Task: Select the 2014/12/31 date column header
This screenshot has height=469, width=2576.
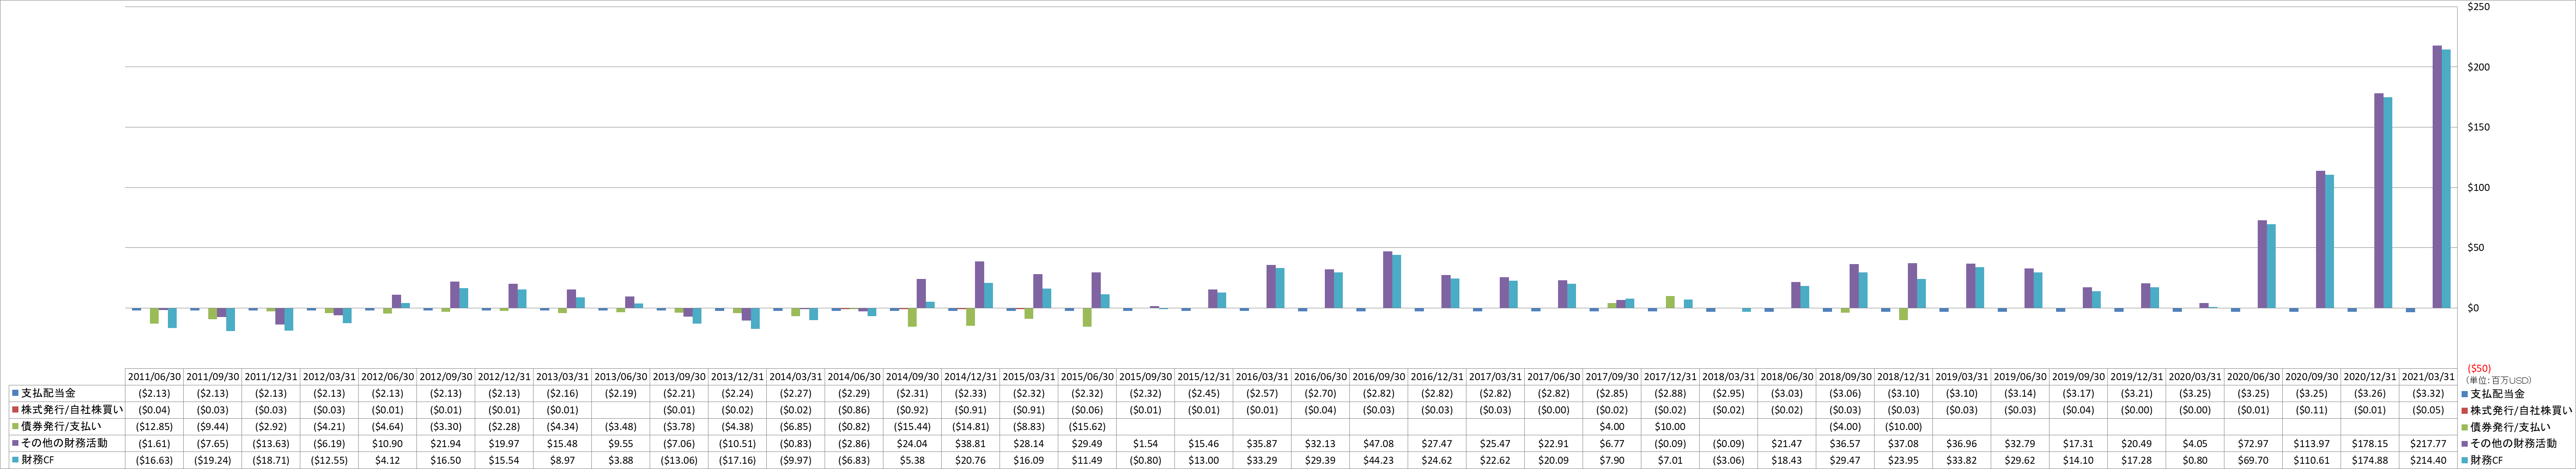Action: [x=971, y=377]
